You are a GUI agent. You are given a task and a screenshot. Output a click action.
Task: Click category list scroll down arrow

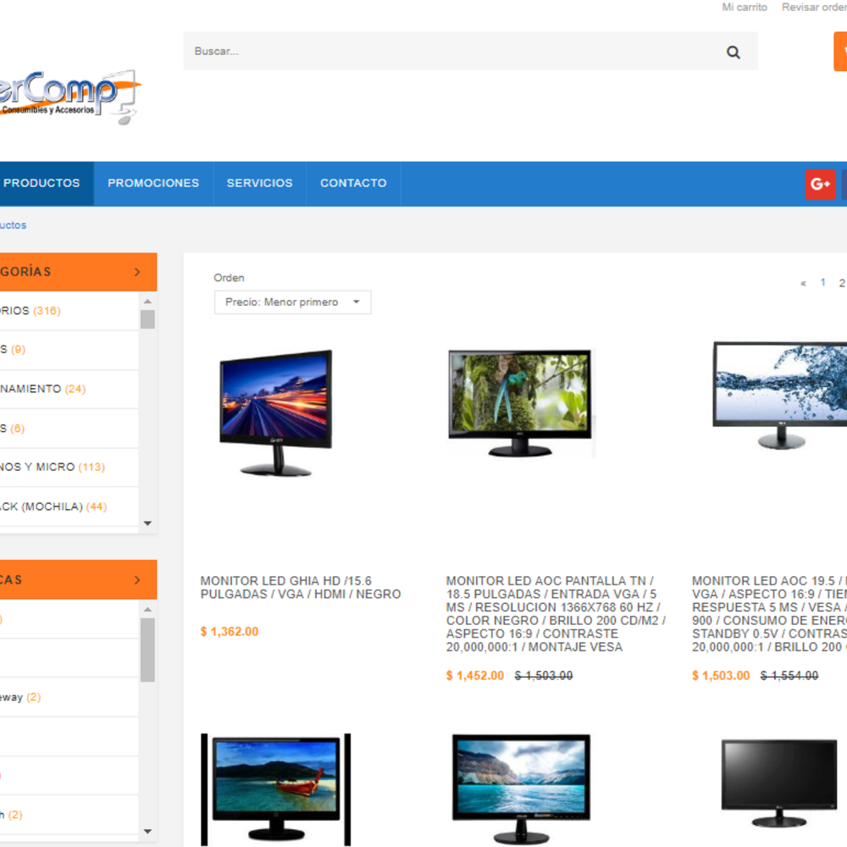pos(147,523)
